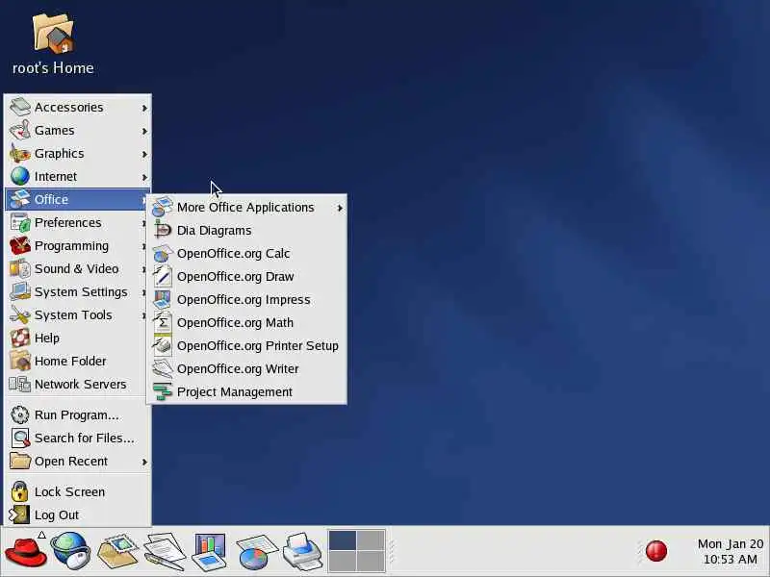The height and width of the screenshot is (577, 770).
Task: Expand the Sound & Video submenu
Action: point(78,268)
